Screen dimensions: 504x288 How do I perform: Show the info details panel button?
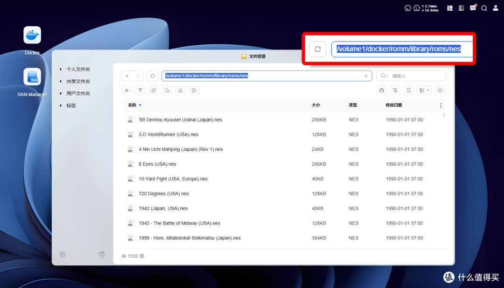coord(440,91)
